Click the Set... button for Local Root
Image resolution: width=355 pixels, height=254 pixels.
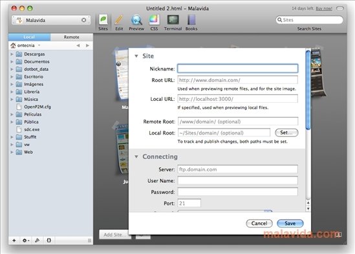point(286,132)
